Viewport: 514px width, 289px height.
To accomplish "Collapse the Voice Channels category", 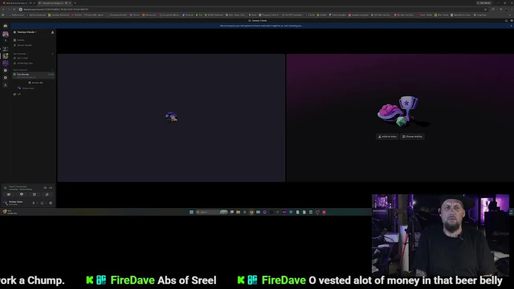I will tap(20, 70).
